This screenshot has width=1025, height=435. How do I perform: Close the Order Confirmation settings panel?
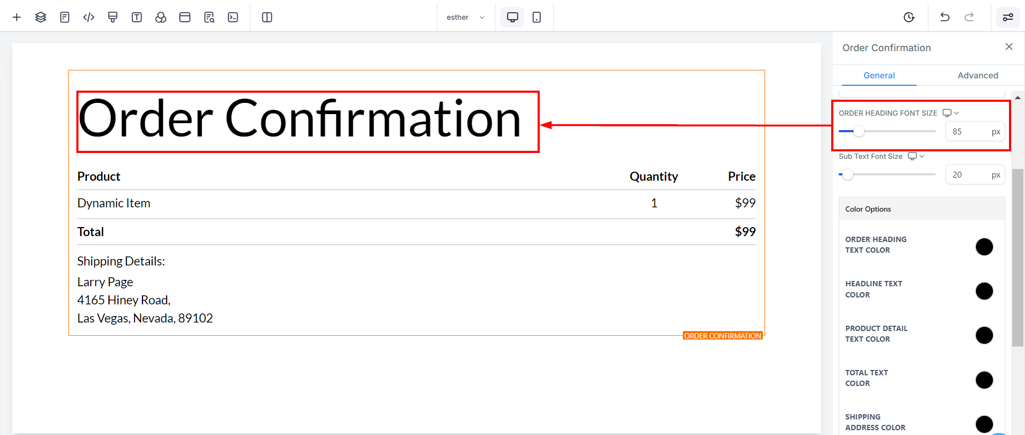[1009, 47]
